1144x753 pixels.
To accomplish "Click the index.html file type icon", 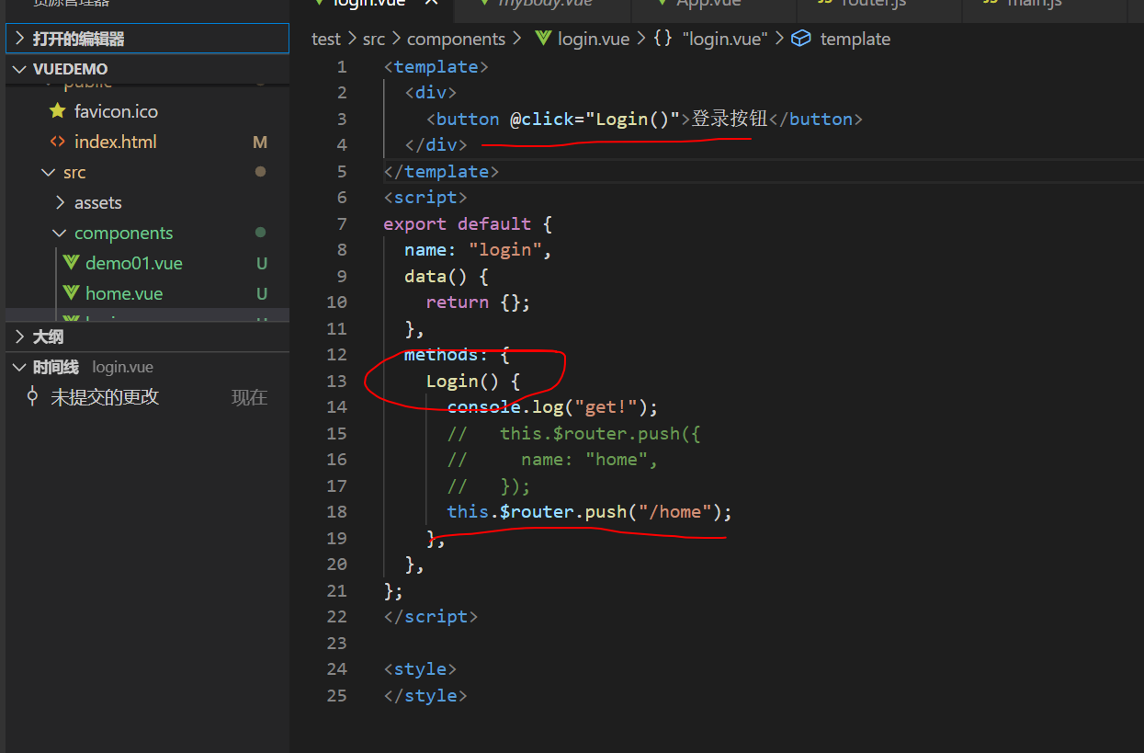I will [58, 142].
